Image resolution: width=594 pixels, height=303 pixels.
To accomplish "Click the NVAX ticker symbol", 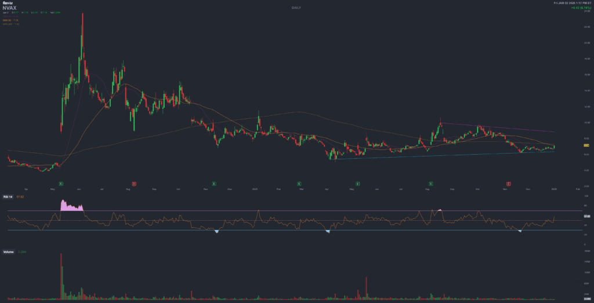I will point(9,8).
